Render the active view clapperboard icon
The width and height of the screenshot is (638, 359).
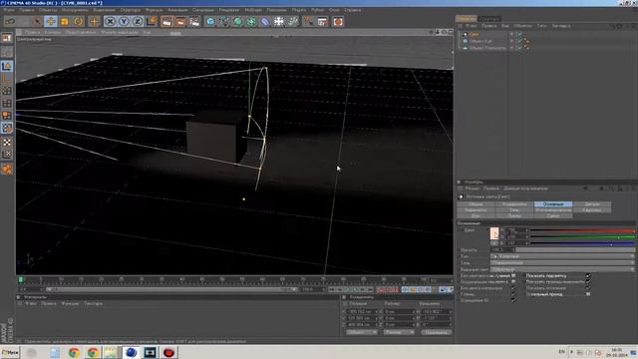coord(166,21)
